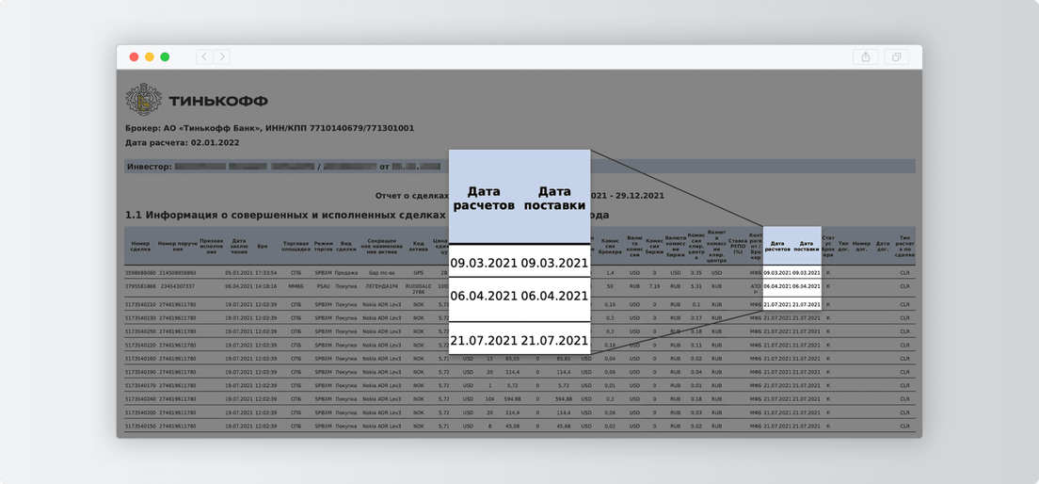Click the clearing commission value 0.35
The height and width of the screenshot is (484, 1039).
695,272
